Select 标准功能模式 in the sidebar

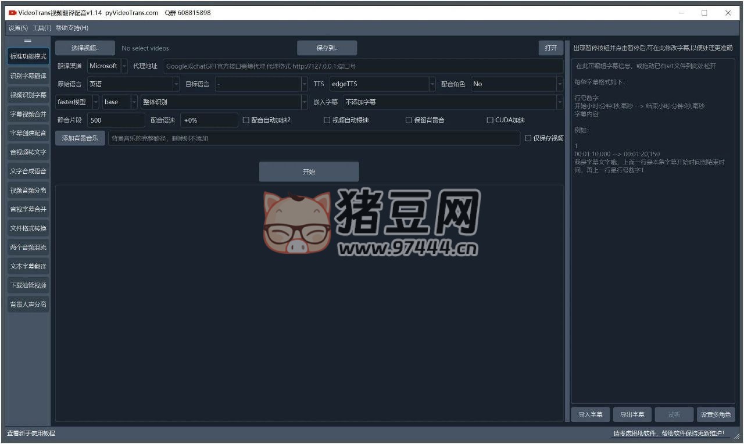(x=28, y=57)
